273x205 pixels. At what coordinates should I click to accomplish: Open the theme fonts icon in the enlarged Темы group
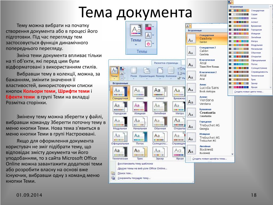(148, 36)
